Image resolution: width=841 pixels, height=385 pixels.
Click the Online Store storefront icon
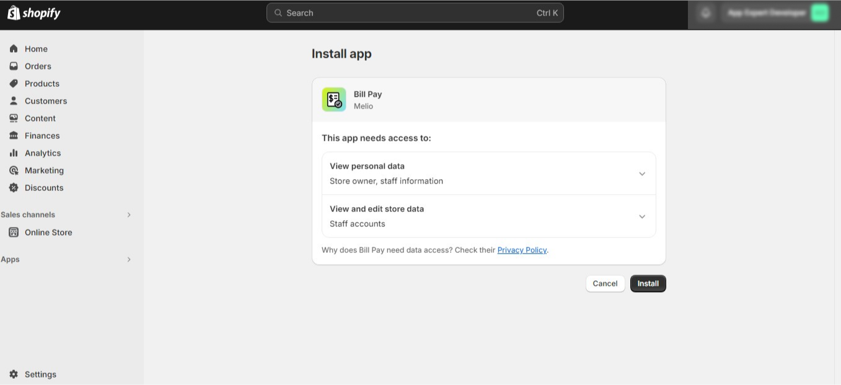[x=14, y=232]
